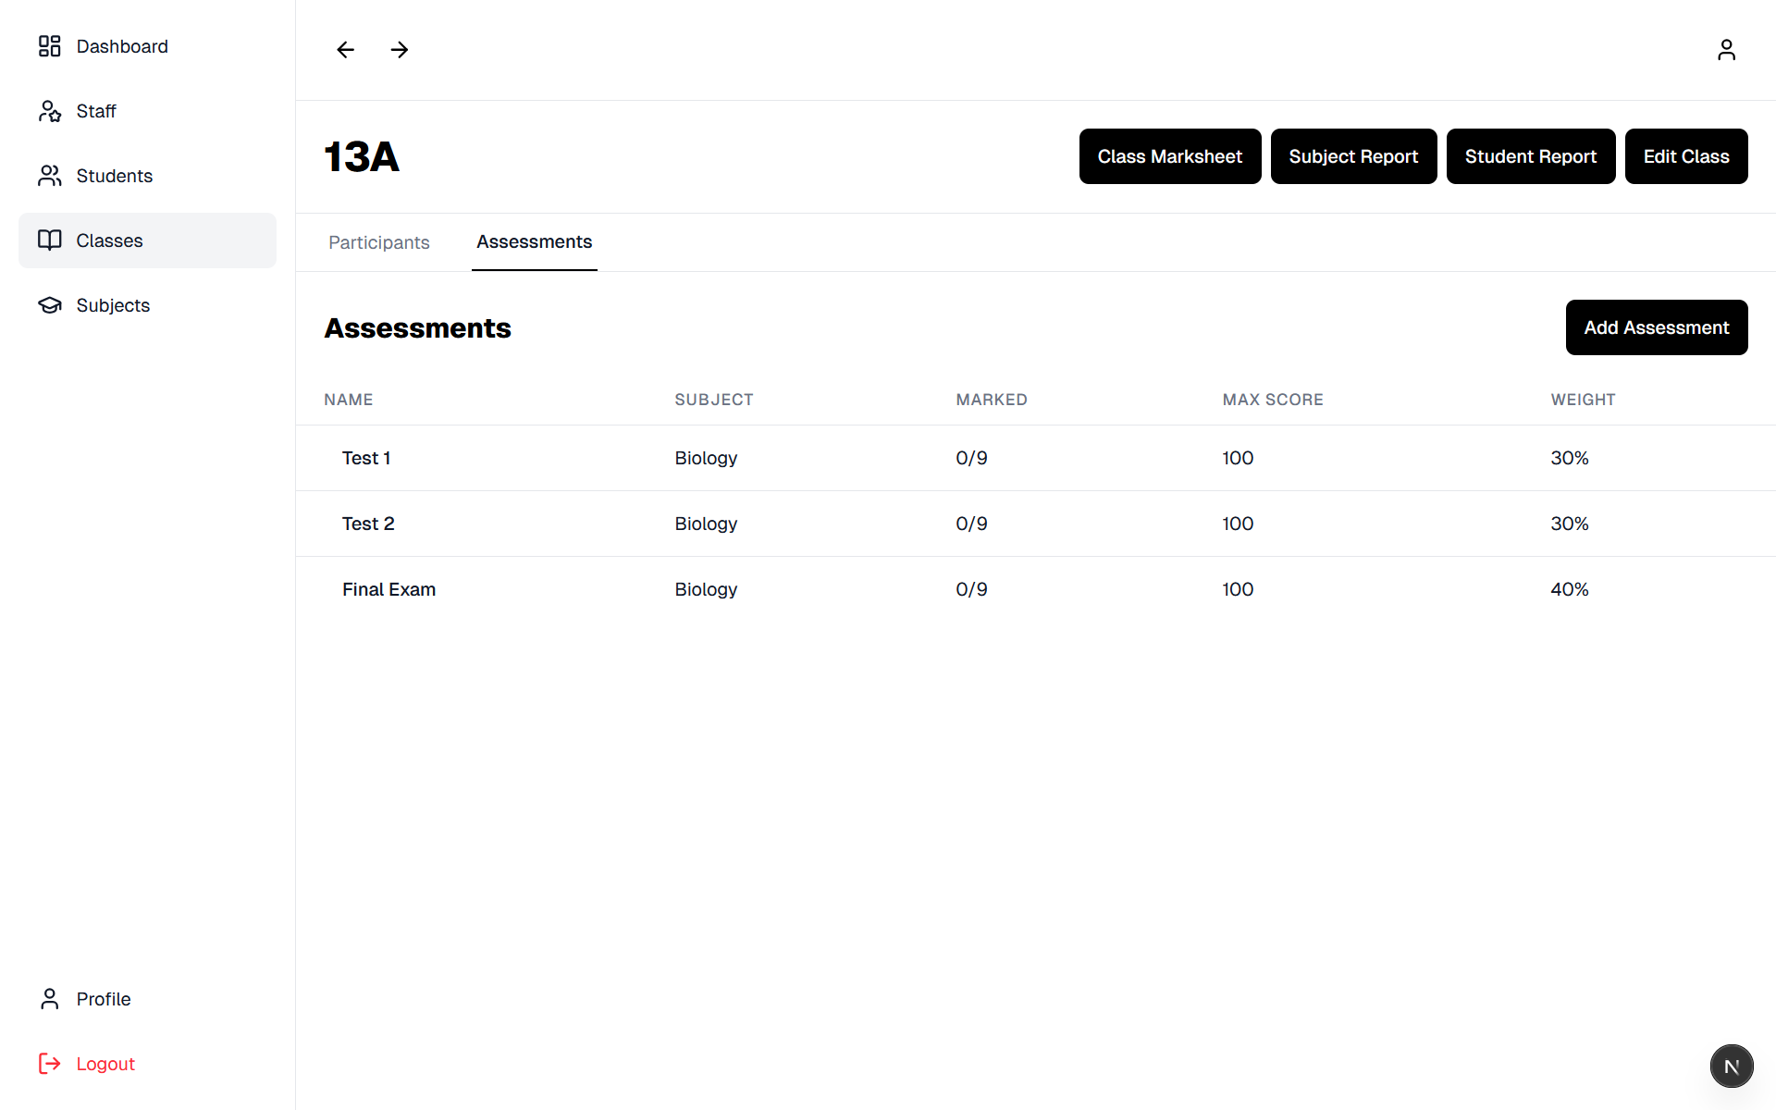Open the Profile text link
Screen dimensions: 1776x1110
(104, 999)
